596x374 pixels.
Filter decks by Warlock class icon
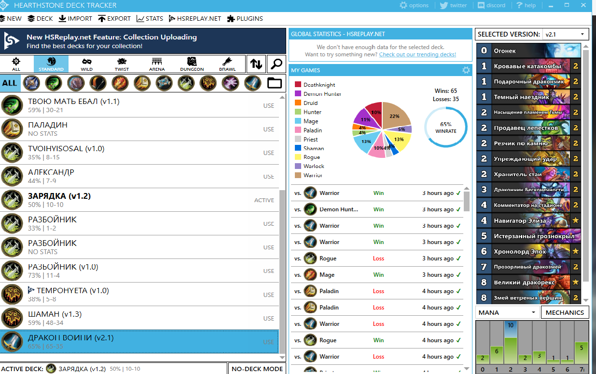231,83
